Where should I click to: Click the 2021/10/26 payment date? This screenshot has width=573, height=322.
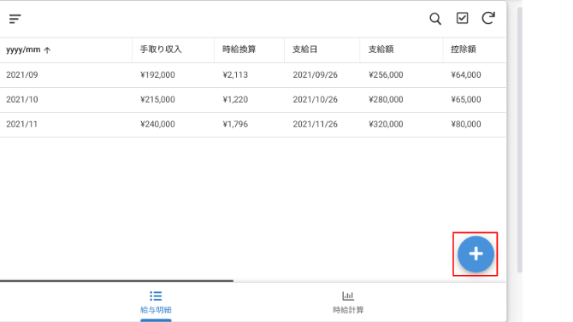coord(315,100)
